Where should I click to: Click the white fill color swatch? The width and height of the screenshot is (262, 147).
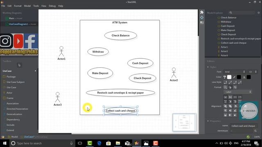[x=229, y=77]
